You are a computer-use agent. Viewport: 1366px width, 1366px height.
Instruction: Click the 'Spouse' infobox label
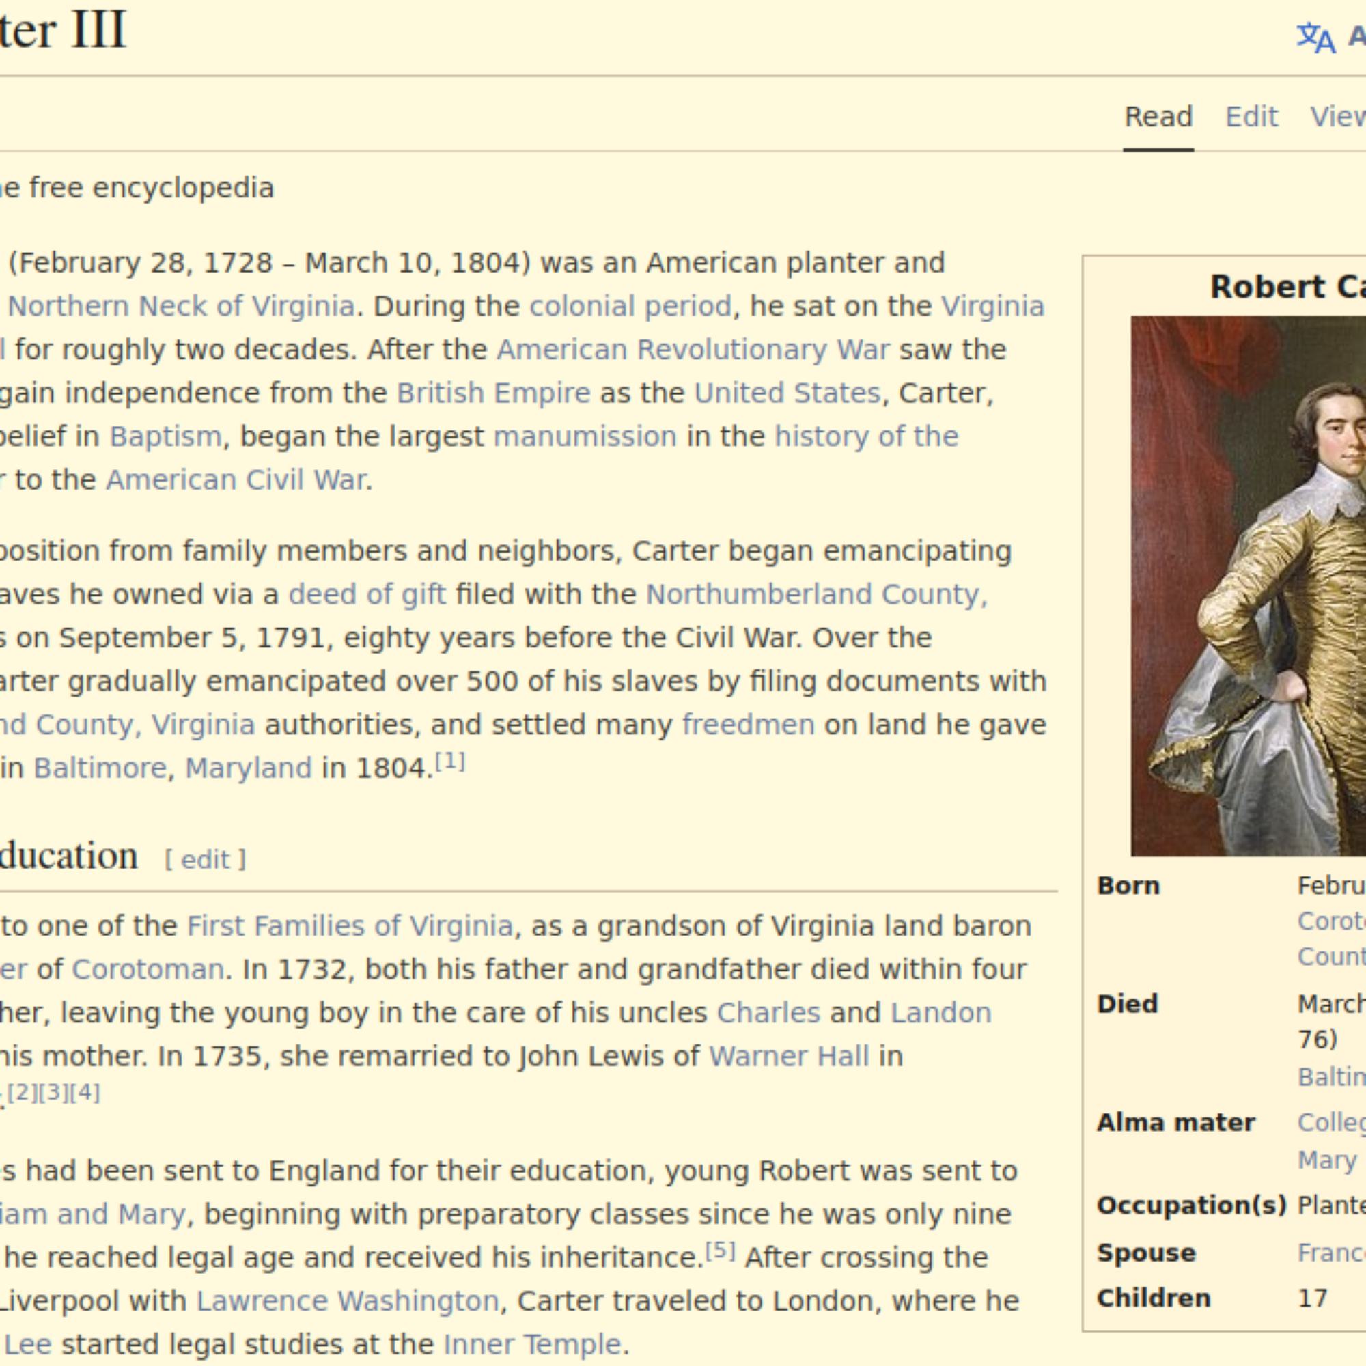[1146, 1253]
